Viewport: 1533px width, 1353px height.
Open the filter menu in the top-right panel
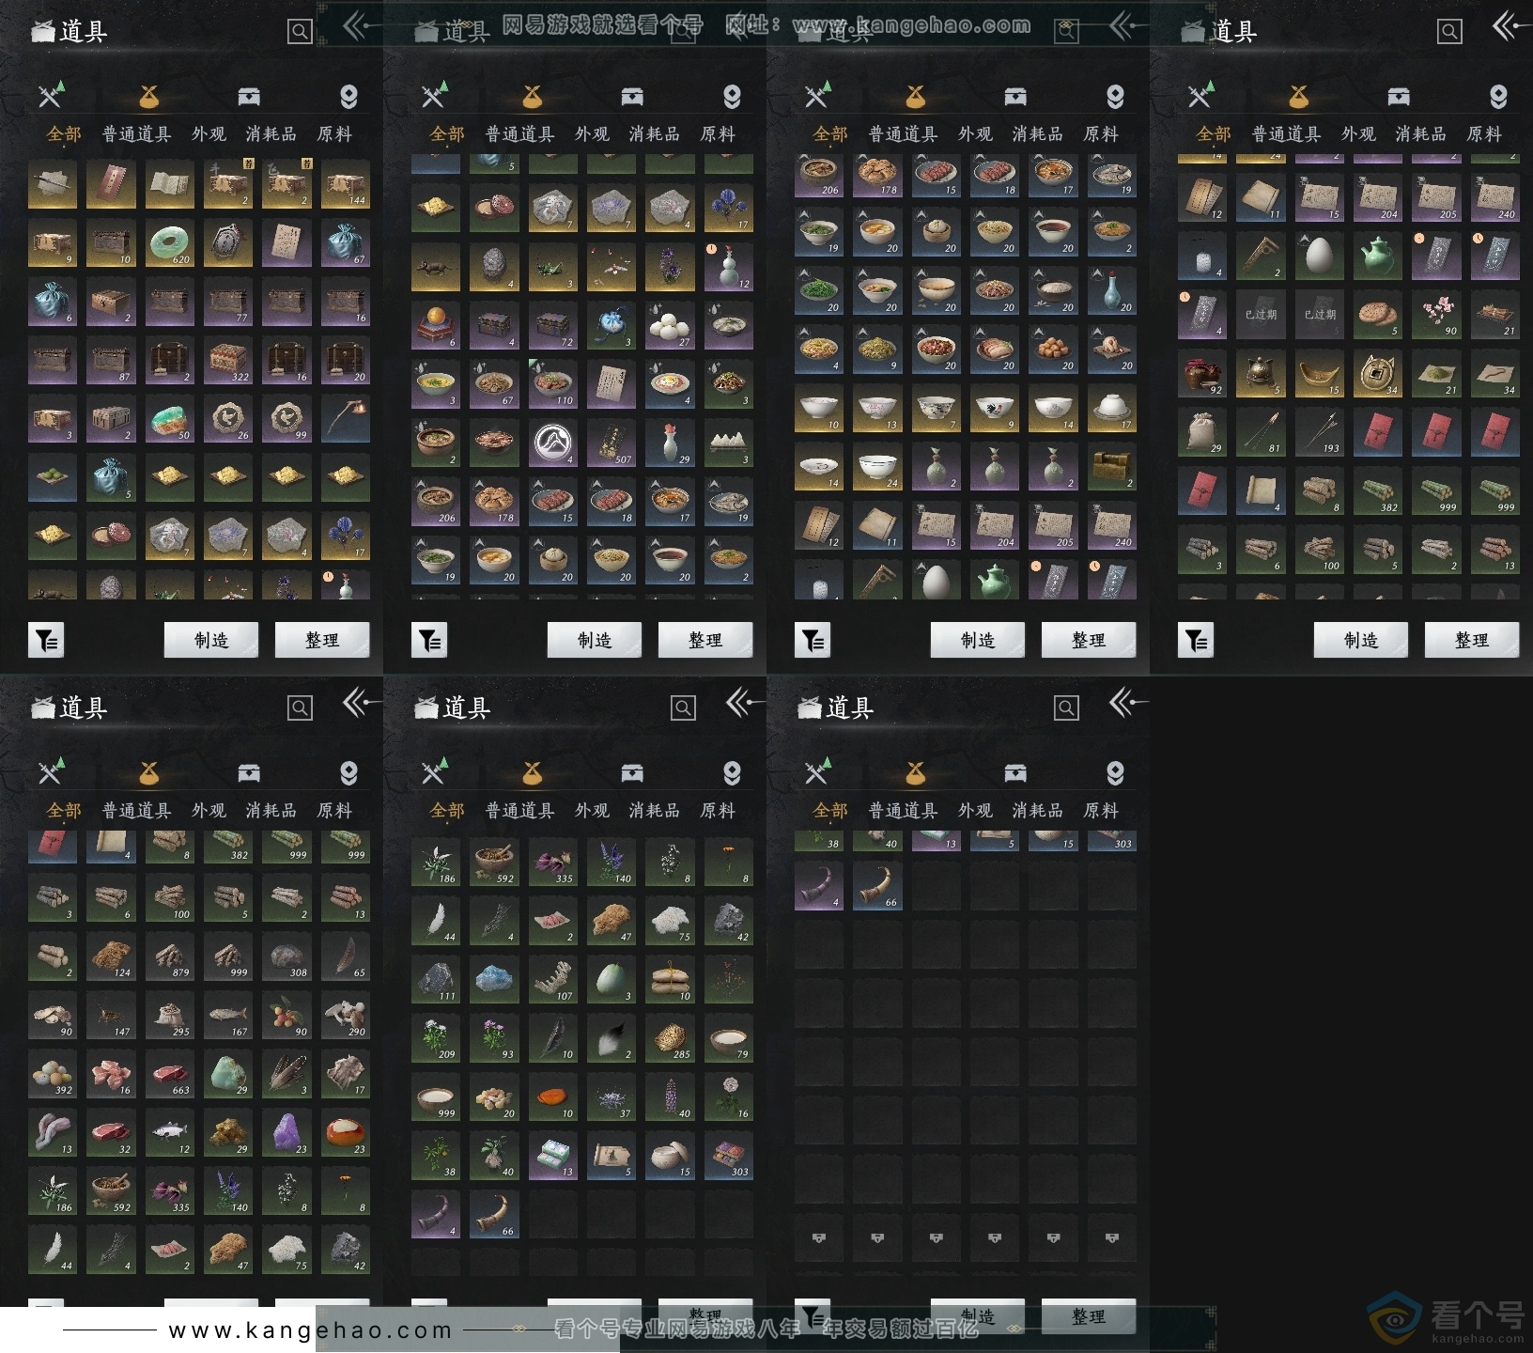click(x=1196, y=641)
